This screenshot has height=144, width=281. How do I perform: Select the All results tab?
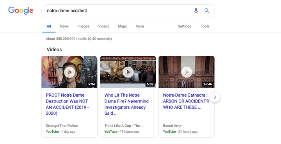click(49, 26)
